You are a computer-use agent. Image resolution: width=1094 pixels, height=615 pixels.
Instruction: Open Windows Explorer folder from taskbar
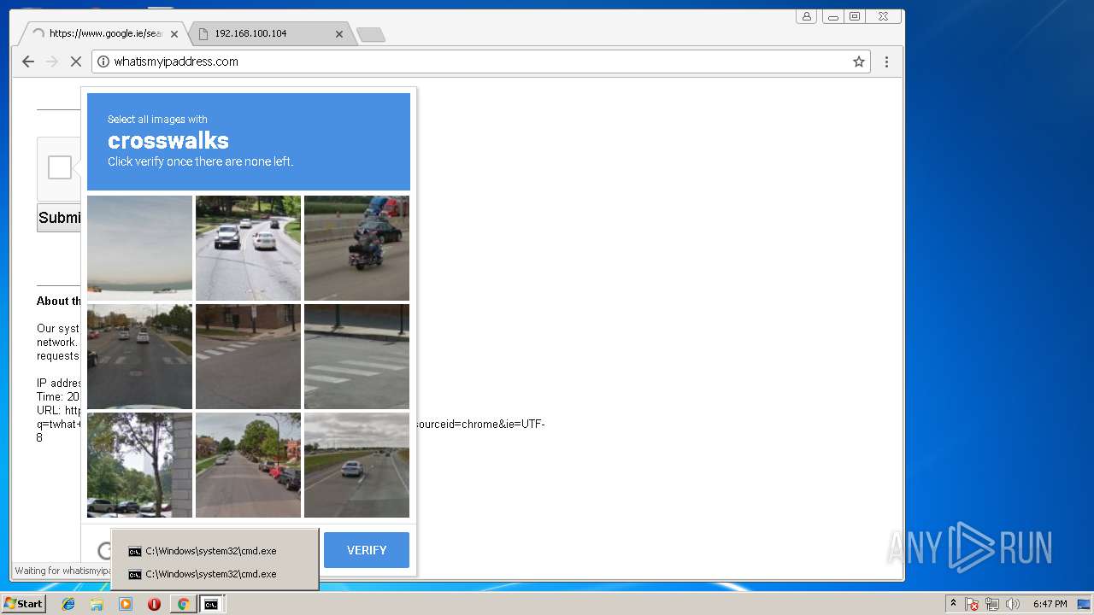(x=97, y=604)
